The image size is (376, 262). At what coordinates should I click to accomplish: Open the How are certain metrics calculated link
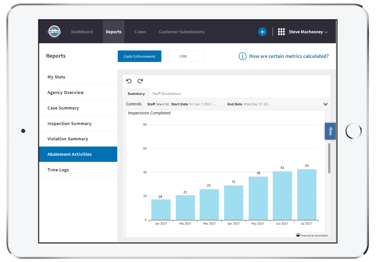[x=289, y=56]
